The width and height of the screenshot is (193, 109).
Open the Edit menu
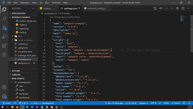tap(15, 3)
